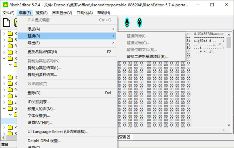
Task: Choose 删除(D) from the edit menu
Action: [67, 93]
